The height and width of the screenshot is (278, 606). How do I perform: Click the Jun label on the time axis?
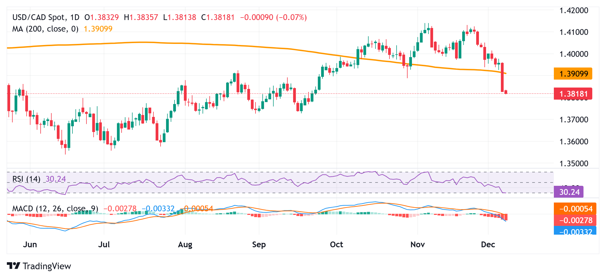30,245
